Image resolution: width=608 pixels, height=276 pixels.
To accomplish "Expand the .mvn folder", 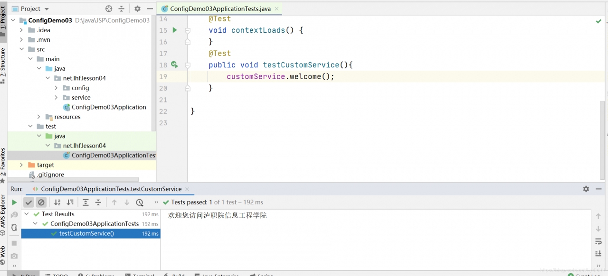I will point(21,40).
